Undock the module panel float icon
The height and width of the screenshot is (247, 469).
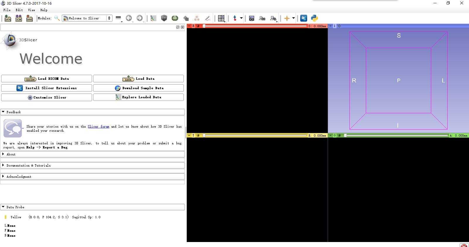178,27
